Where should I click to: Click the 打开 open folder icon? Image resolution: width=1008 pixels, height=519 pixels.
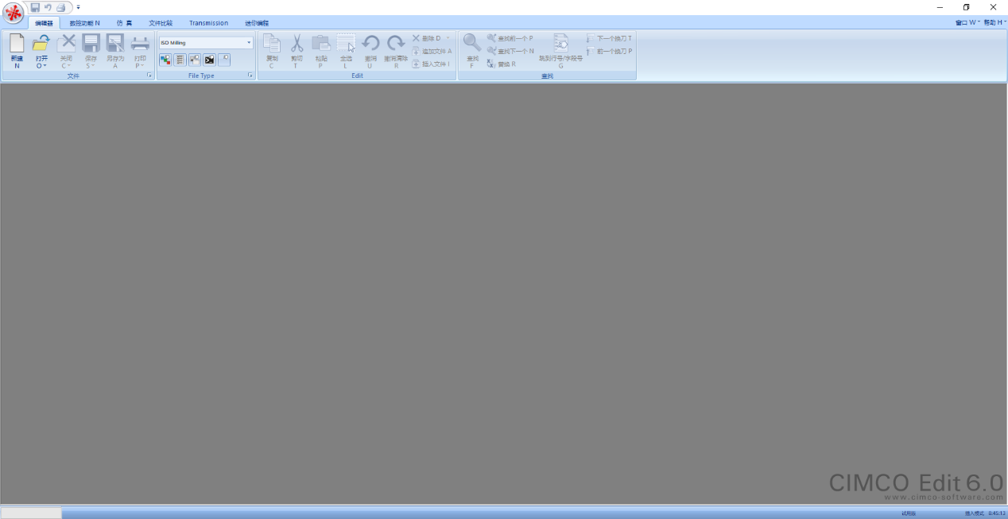pyautogui.click(x=41, y=45)
